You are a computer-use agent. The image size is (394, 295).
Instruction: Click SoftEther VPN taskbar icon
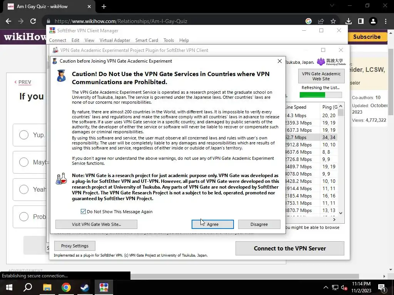pos(104,287)
